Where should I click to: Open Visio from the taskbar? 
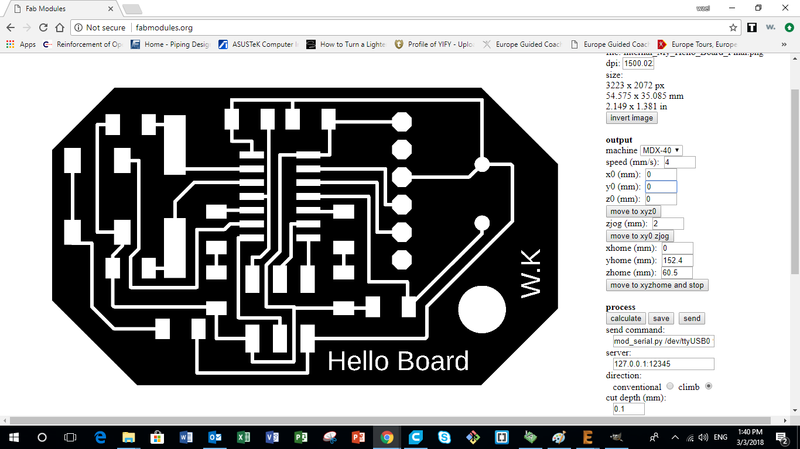point(272,437)
